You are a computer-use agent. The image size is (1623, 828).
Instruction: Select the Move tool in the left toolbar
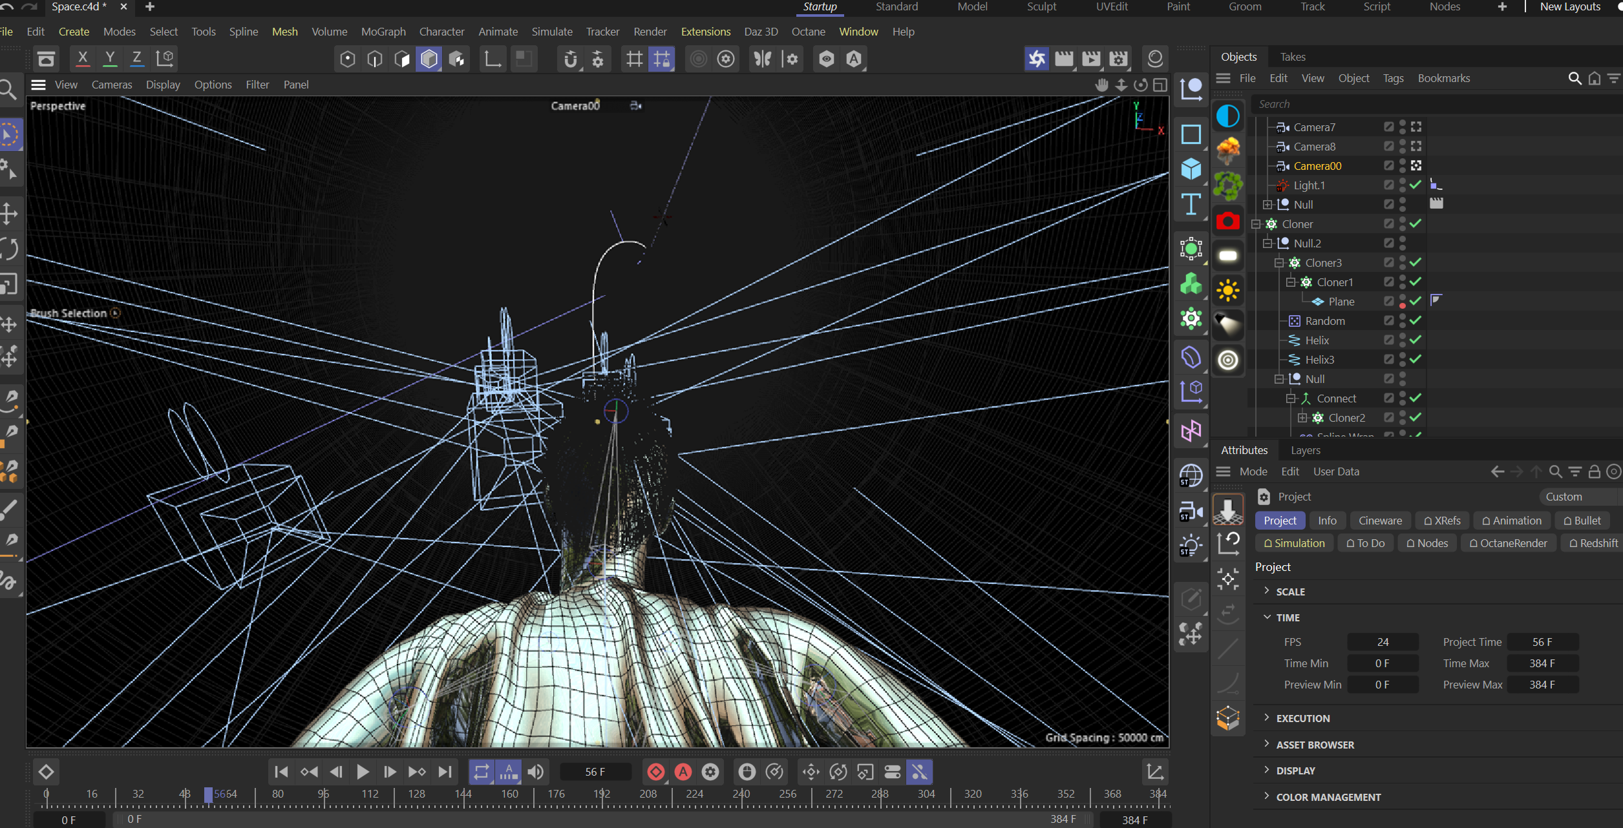pyautogui.click(x=9, y=214)
